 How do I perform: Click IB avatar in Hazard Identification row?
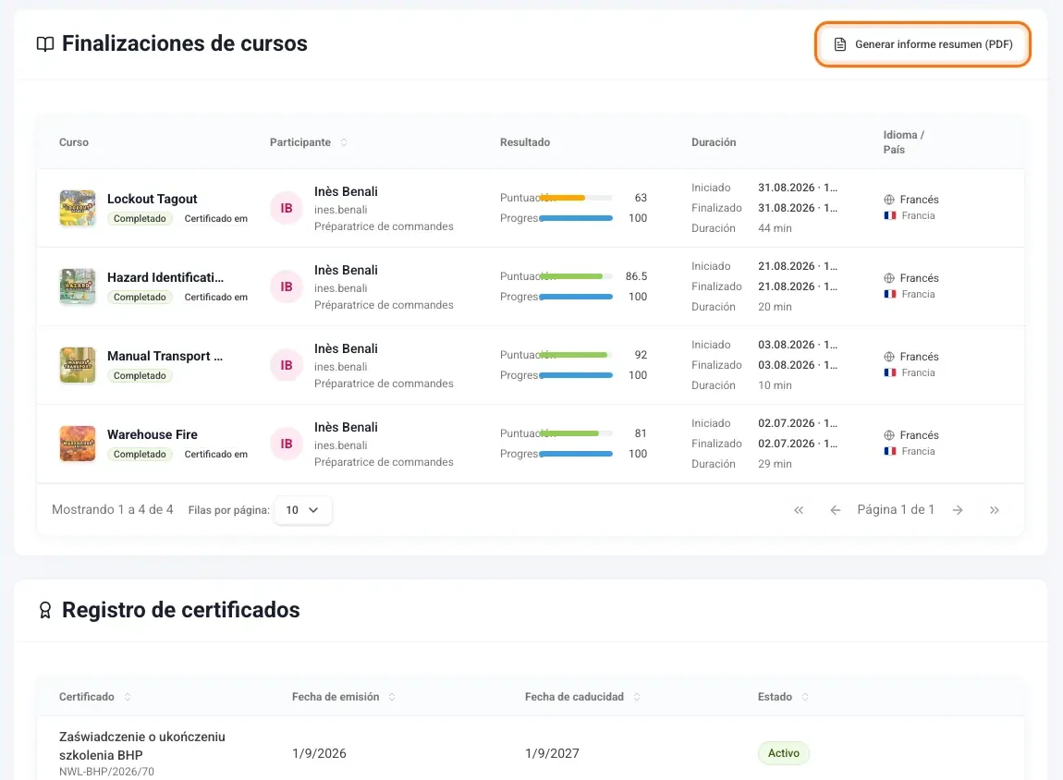287,286
